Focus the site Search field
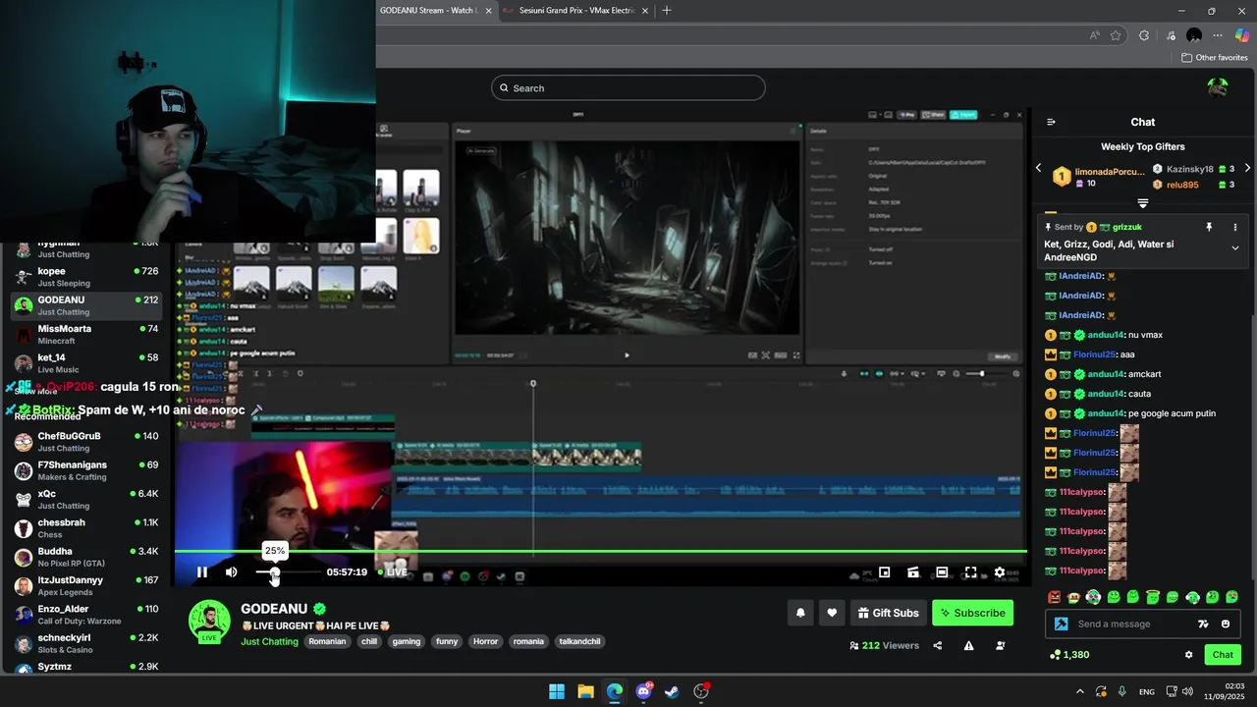The height and width of the screenshot is (707, 1257). pos(628,87)
